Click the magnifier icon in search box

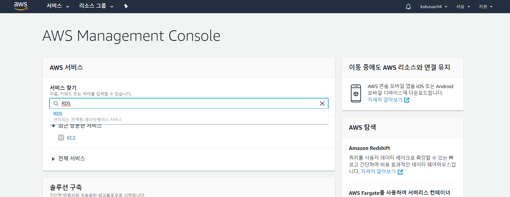click(56, 103)
